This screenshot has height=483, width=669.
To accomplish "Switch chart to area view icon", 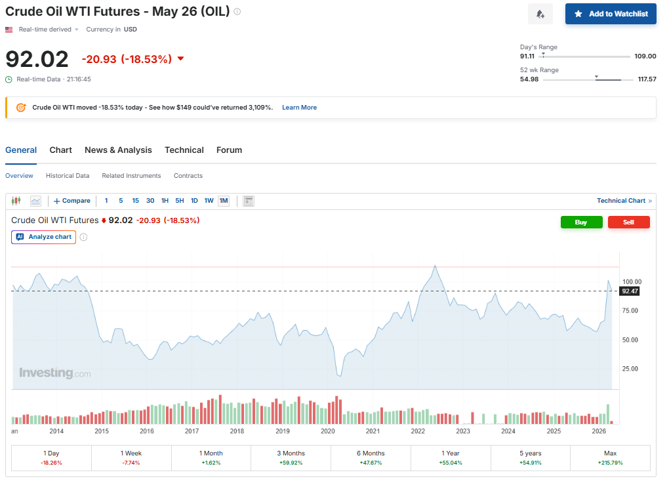I will pyautogui.click(x=35, y=201).
